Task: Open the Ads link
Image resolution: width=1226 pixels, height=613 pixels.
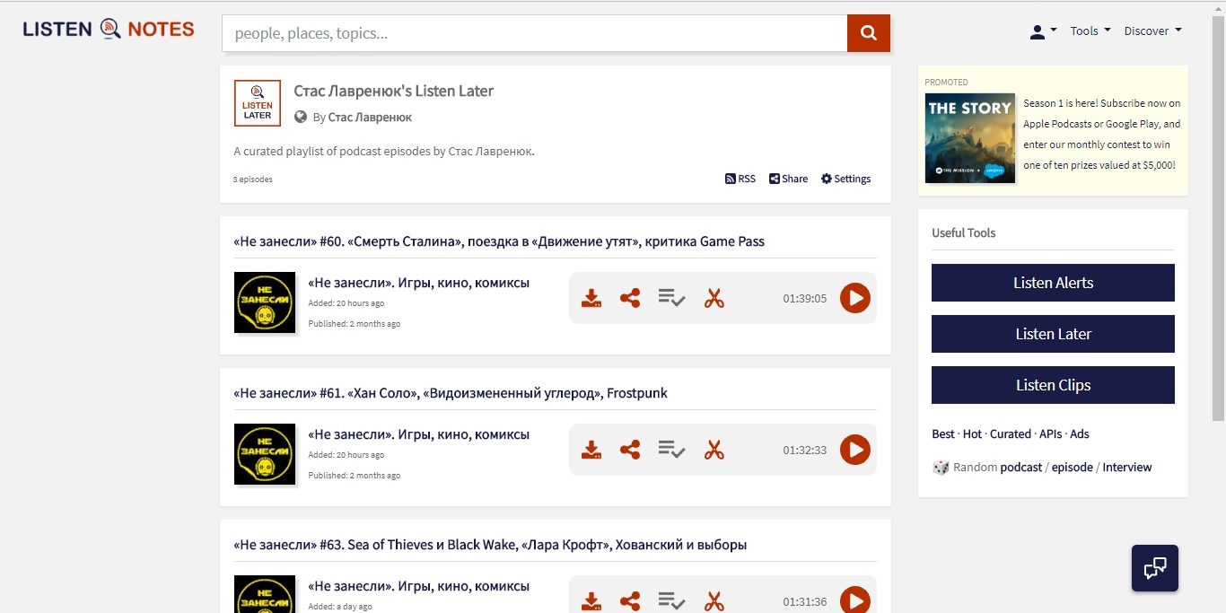Action: pyautogui.click(x=1080, y=433)
